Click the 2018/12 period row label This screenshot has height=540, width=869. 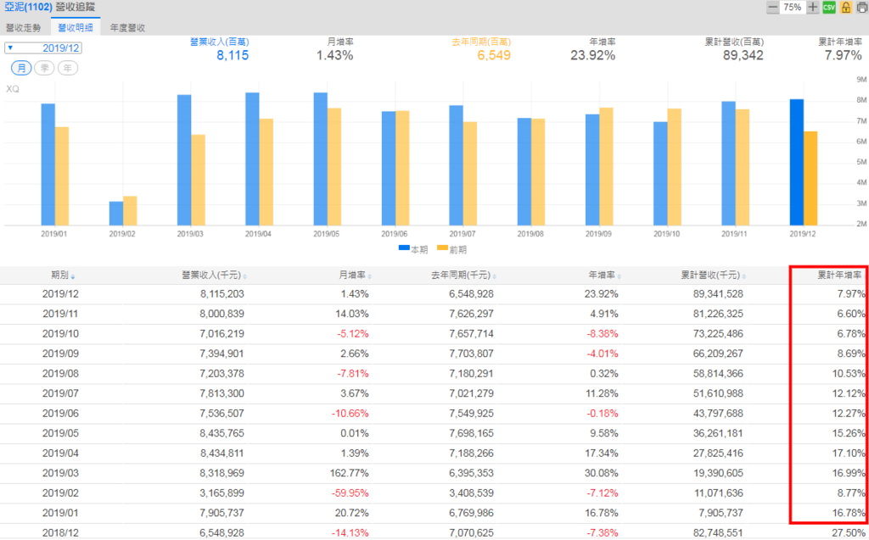(61, 533)
